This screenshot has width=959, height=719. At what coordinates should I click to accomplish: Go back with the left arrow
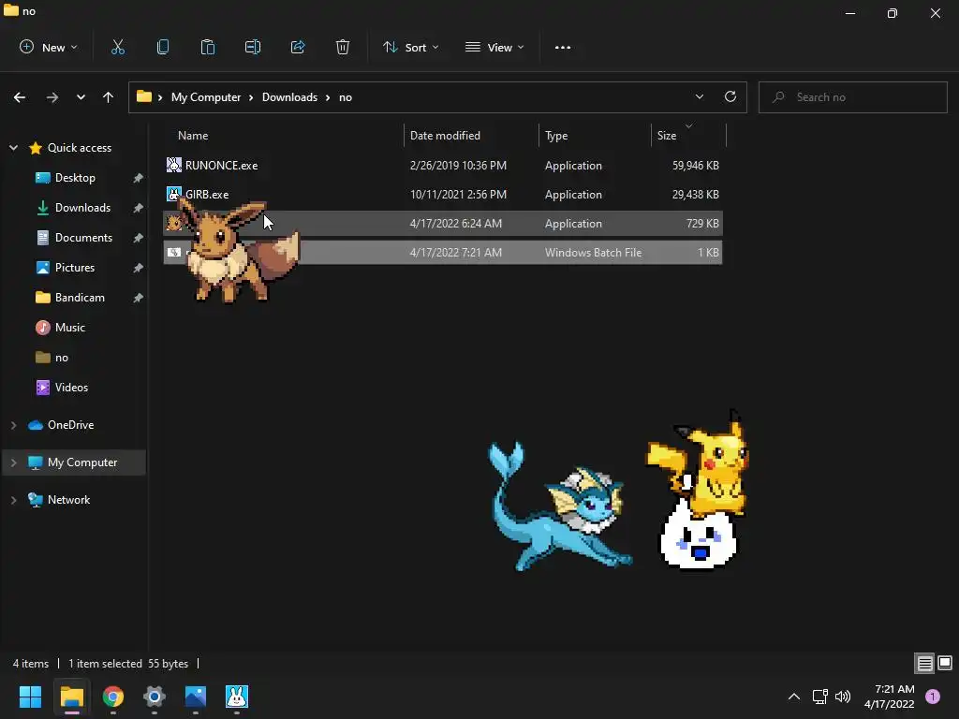pos(20,97)
